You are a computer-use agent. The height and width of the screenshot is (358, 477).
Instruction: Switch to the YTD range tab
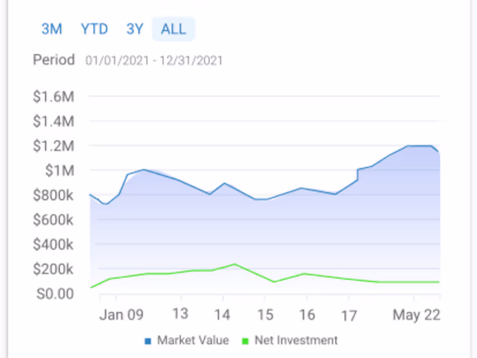coord(94,29)
